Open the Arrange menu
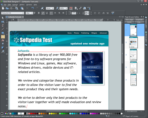The width and height of the screenshot is (148, 118). [15, 5]
